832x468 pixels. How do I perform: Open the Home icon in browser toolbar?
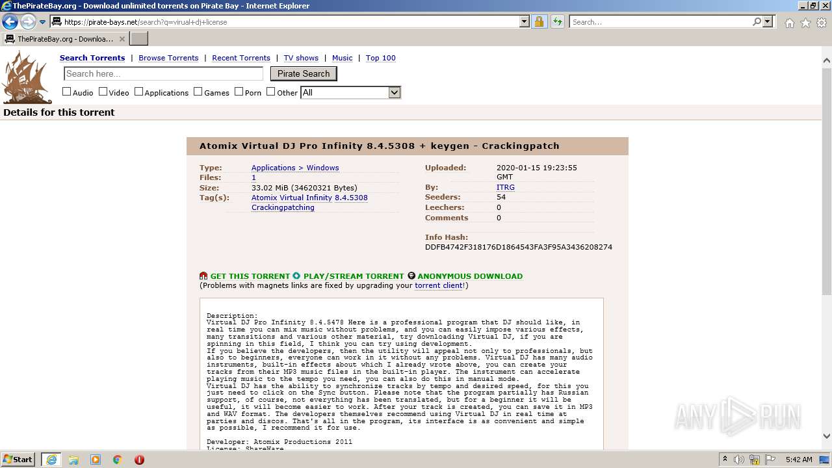[789, 23]
